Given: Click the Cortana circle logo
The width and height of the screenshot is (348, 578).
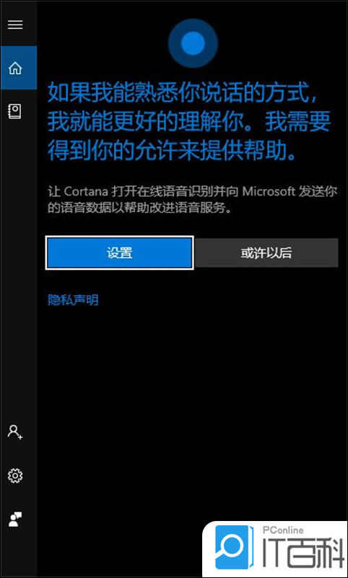Looking at the screenshot, I should point(193,43).
